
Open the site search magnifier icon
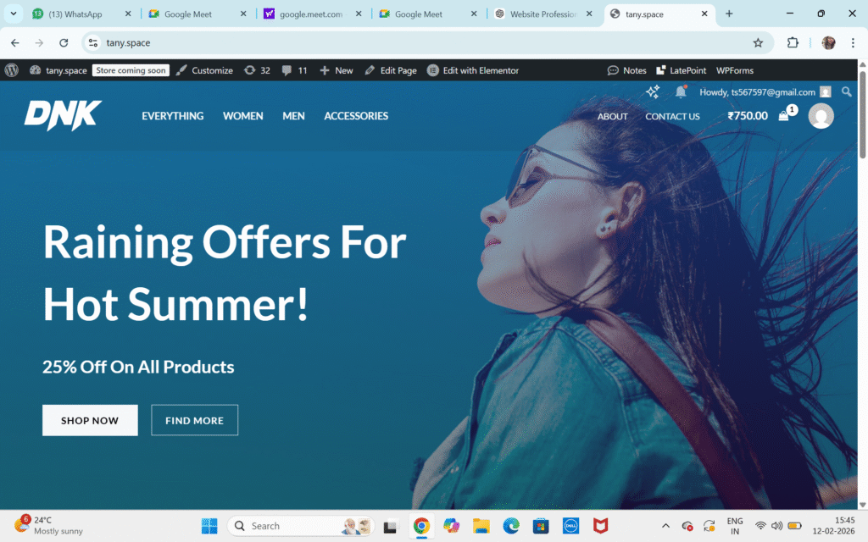pos(847,91)
